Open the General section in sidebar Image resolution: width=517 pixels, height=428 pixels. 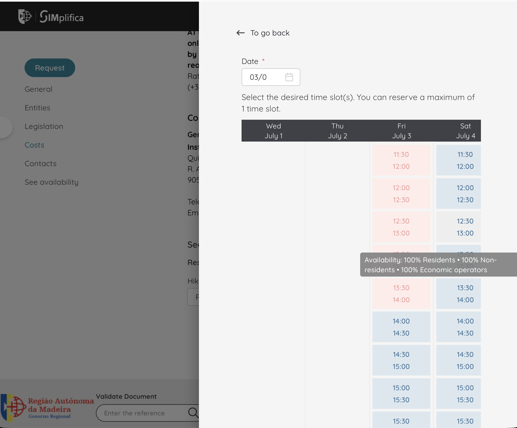tap(39, 89)
